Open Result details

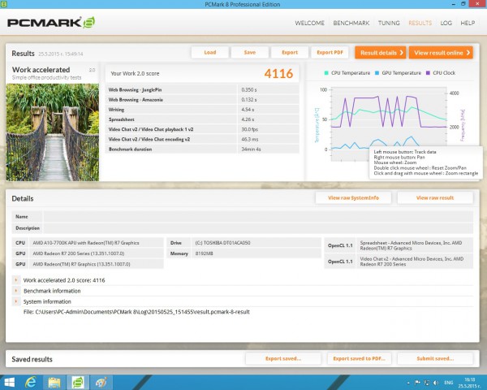click(381, 53)
